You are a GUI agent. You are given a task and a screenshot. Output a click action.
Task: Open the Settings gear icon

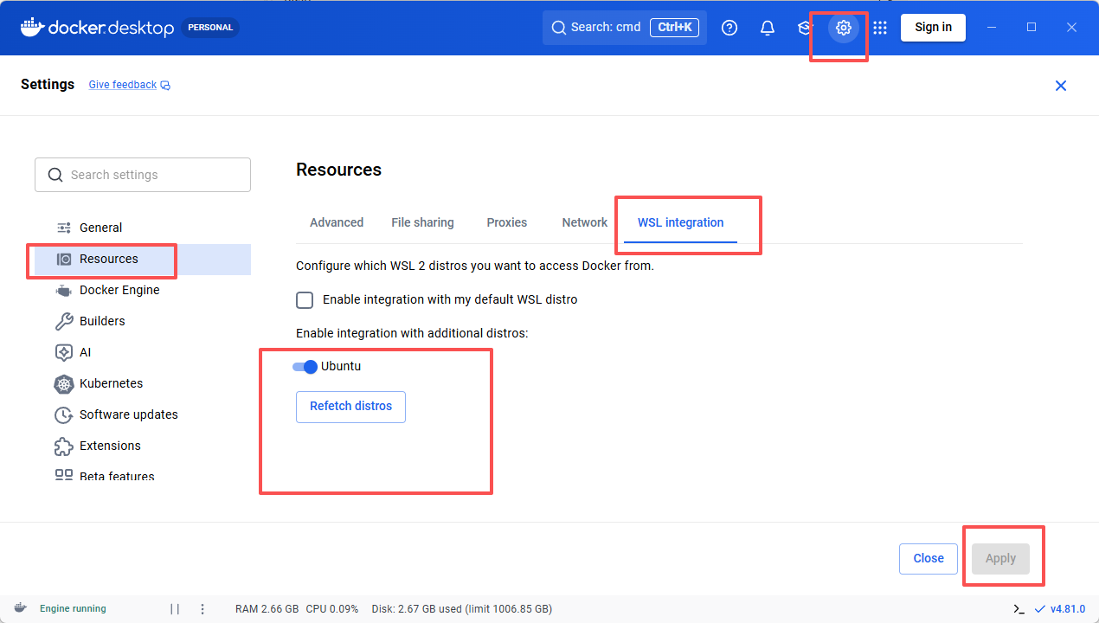click(843, 28)
